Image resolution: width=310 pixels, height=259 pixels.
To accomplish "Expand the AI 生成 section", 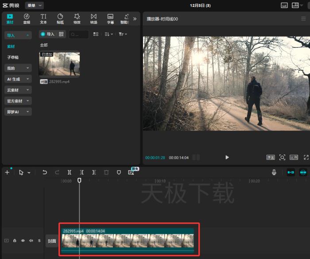I will [x=18, y=79].
